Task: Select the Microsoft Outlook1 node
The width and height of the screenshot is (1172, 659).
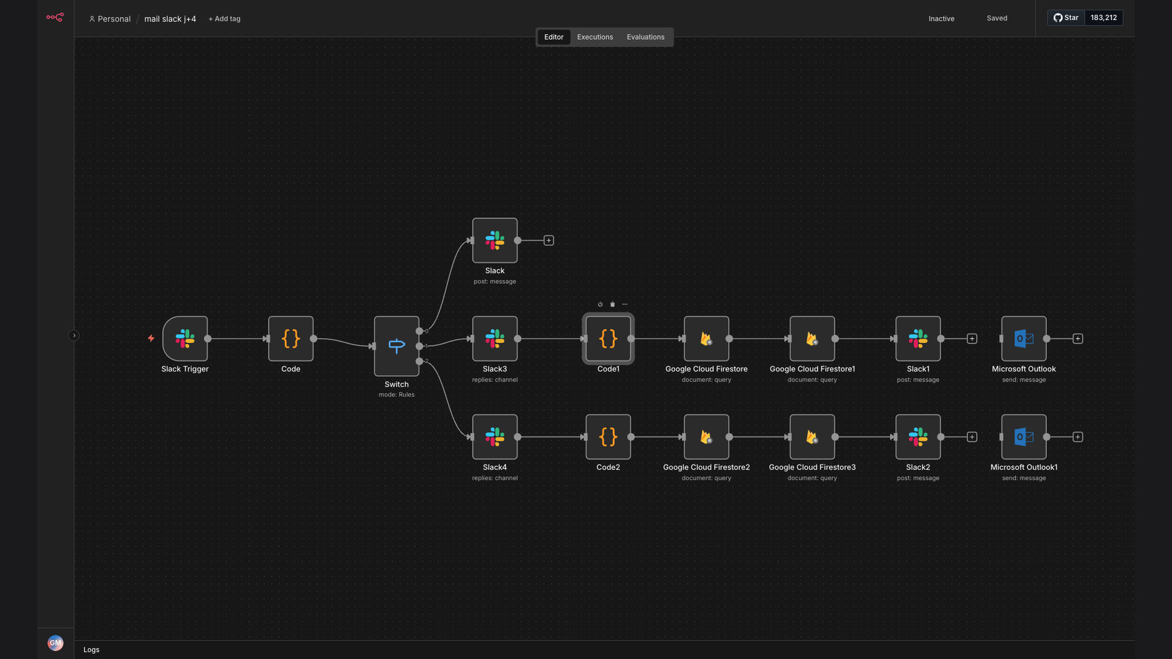Action: (1024, 437)
